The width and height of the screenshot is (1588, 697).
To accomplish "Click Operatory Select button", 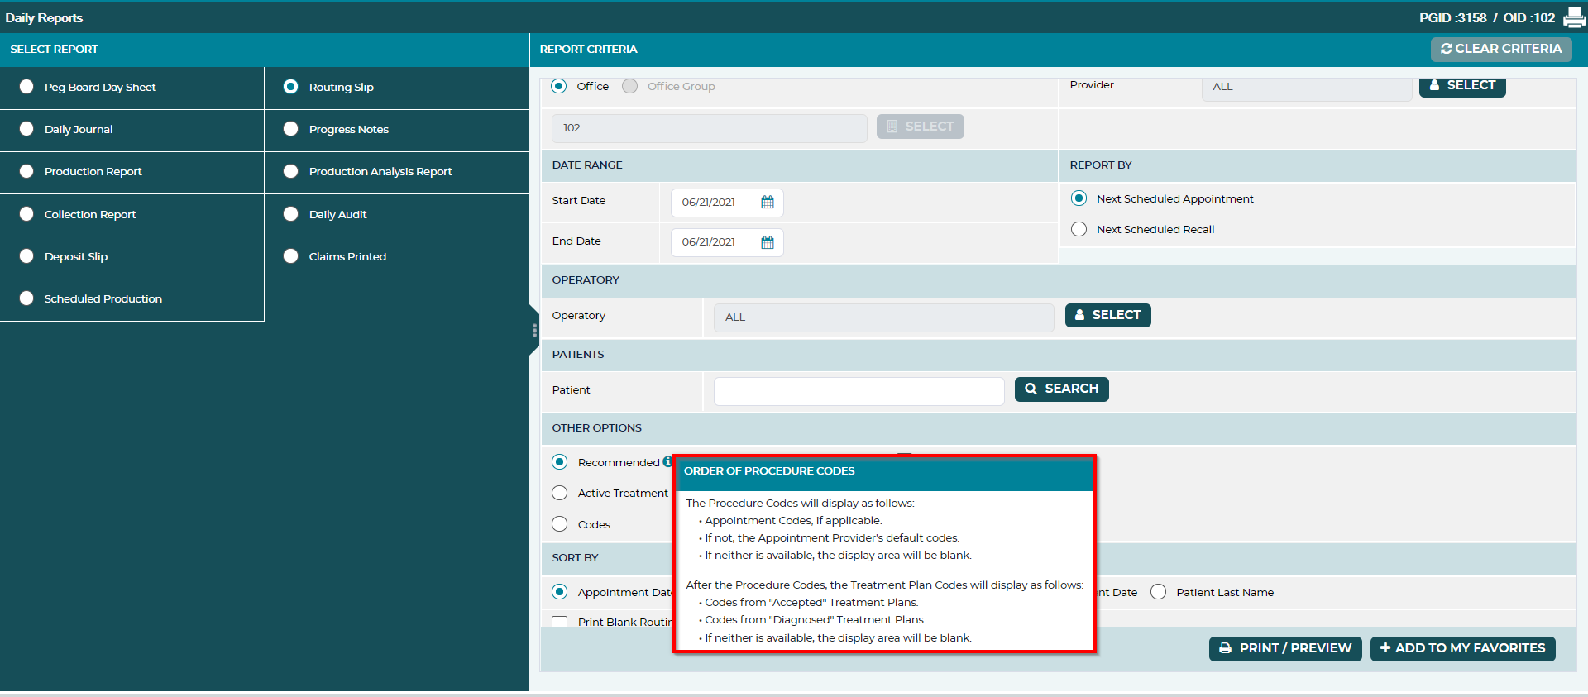I will [1108, 315].
